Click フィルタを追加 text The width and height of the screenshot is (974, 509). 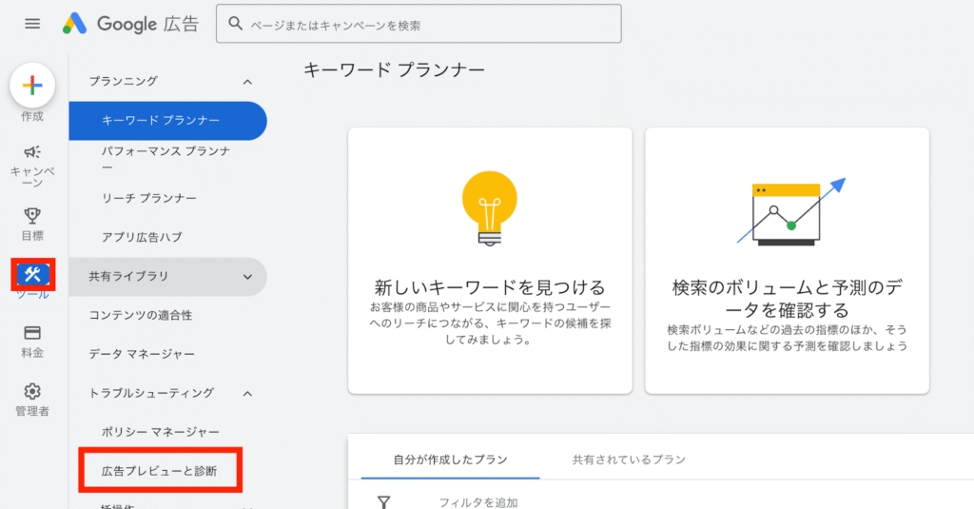(478, 502)
